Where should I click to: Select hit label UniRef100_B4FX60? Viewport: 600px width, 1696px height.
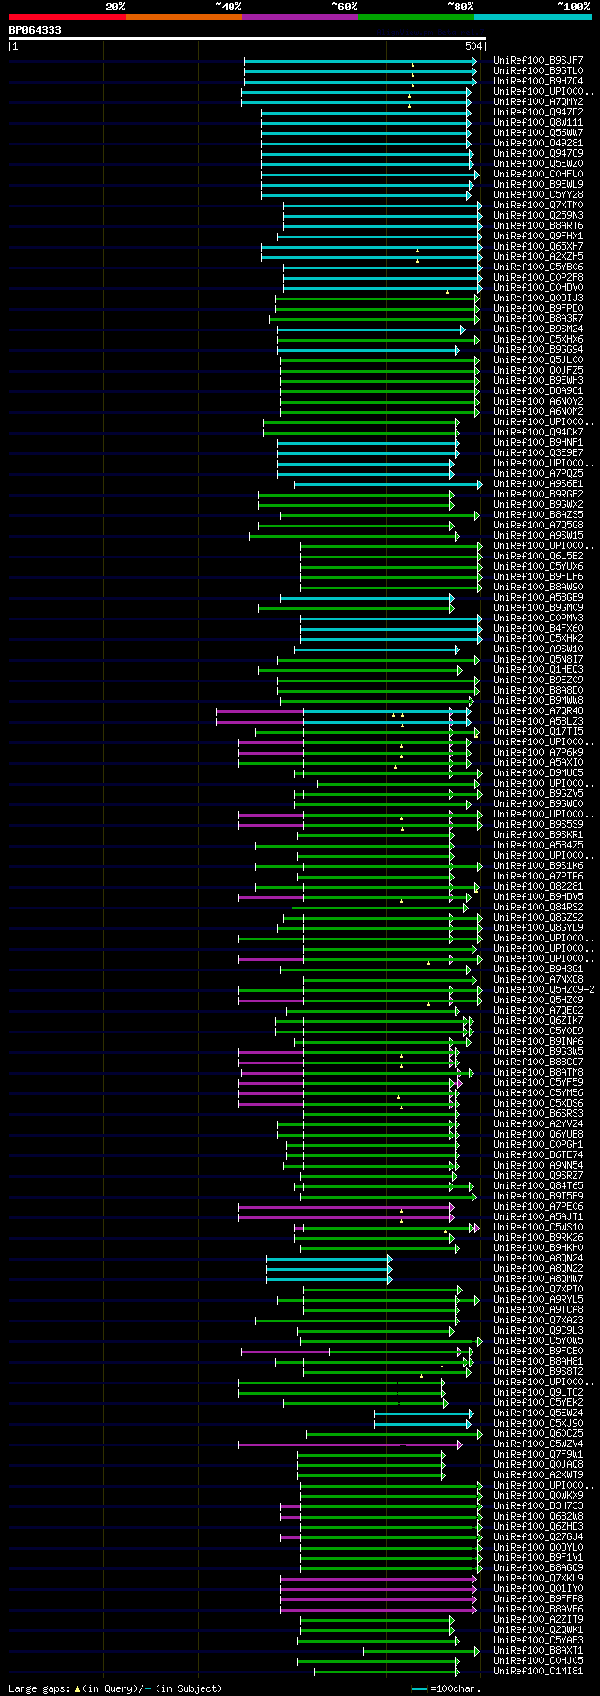tap(538, 629)
